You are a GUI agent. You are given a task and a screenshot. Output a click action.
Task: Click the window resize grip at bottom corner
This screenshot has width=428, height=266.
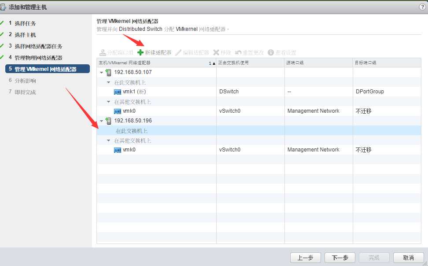pos(425,263)
